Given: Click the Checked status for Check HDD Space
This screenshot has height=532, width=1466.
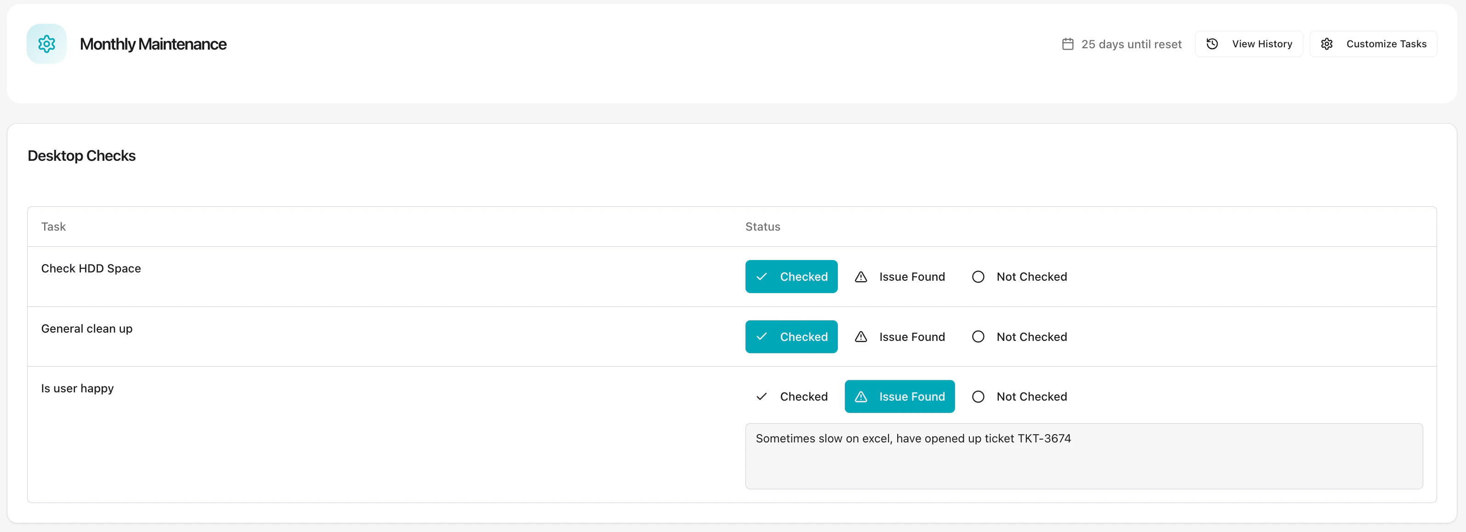Looking at the screenshot, I should pos(791,277).
